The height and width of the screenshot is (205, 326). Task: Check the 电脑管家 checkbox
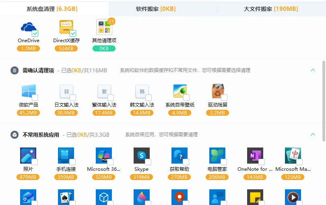(224, 162)
